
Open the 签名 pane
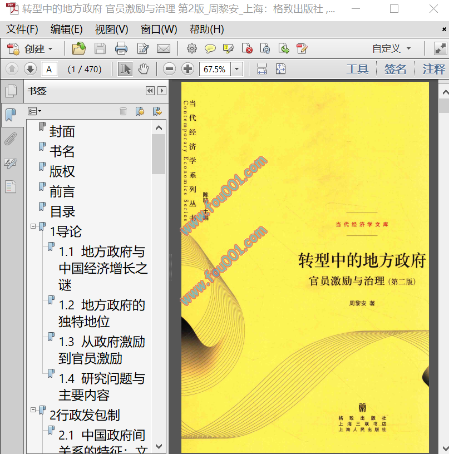click(x=395, y=69)
